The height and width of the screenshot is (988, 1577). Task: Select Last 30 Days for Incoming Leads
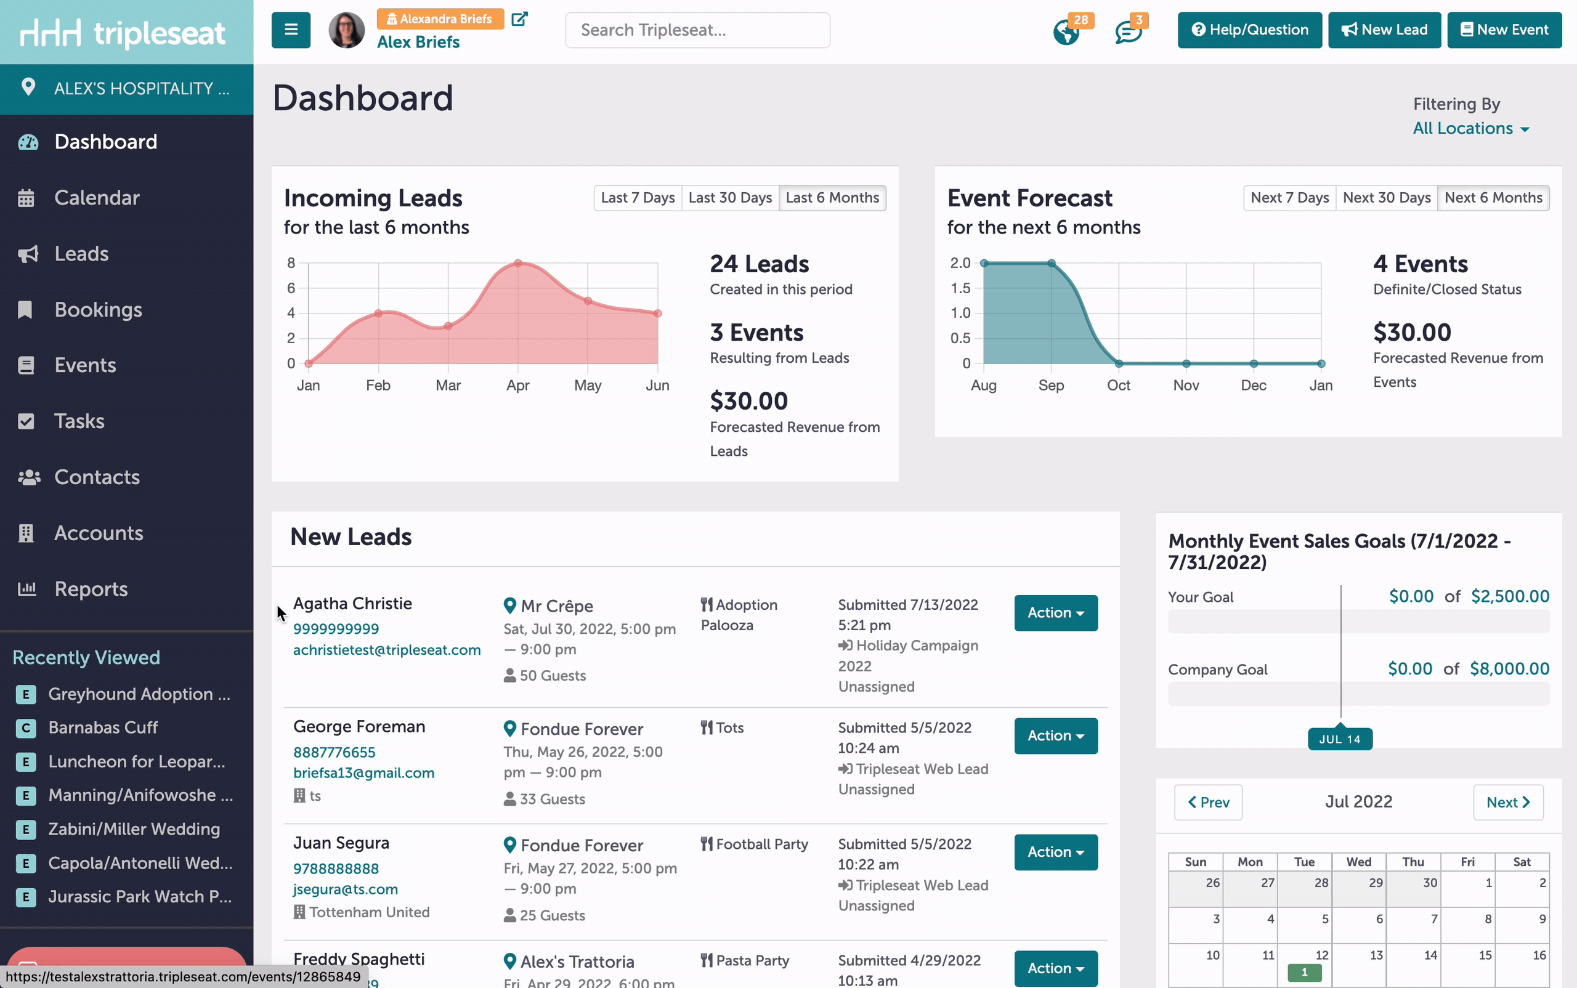[x=730, y=198]
